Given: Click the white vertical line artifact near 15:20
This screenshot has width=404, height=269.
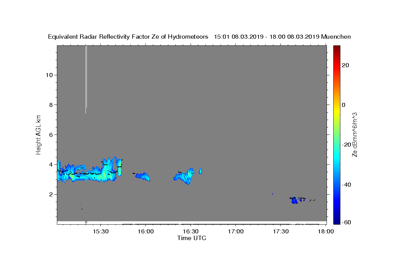Looking at the screenshot, I should (x=86, y=80).
